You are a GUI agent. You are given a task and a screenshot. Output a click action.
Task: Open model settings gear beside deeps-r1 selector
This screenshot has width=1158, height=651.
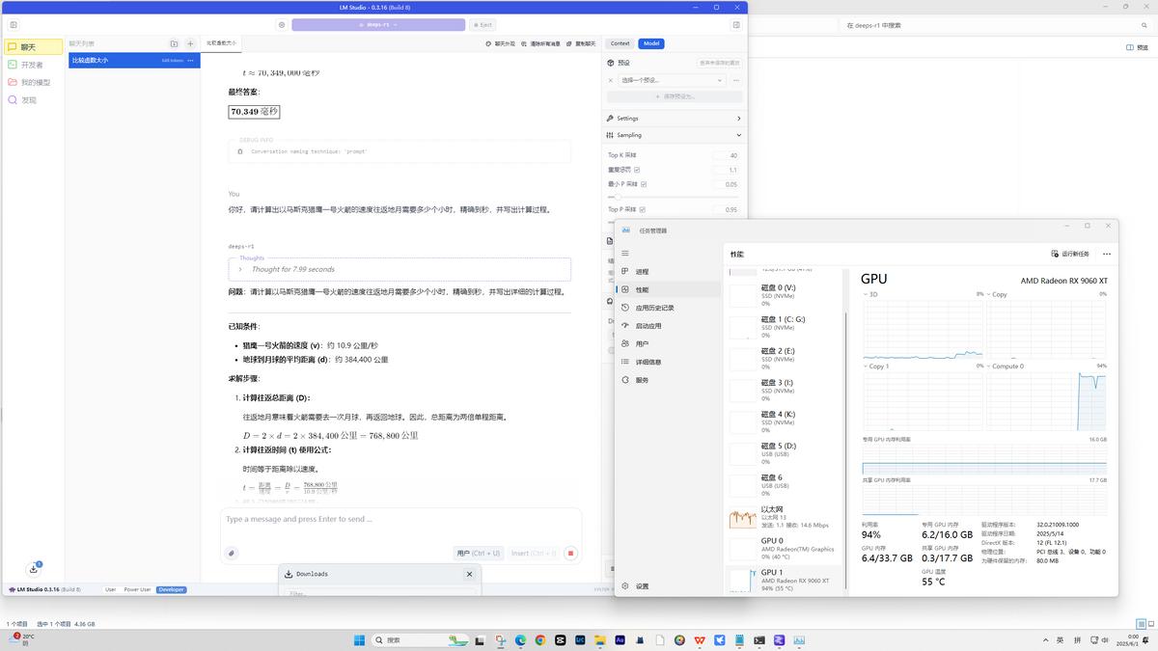282,25
